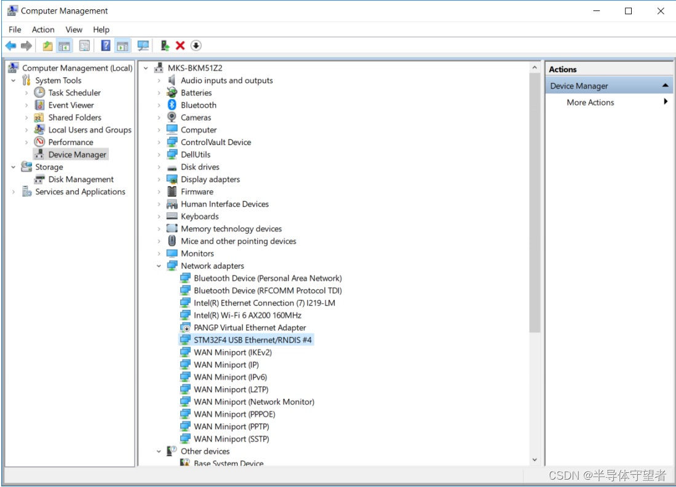Select Computer Management (Local) root
This screenshot has height=487, width=676.
(77, 68)
